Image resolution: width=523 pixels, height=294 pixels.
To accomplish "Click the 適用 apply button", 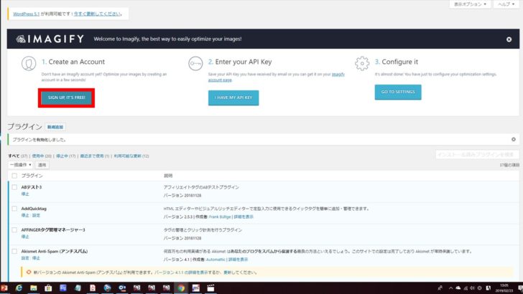I will click(42, 165).
